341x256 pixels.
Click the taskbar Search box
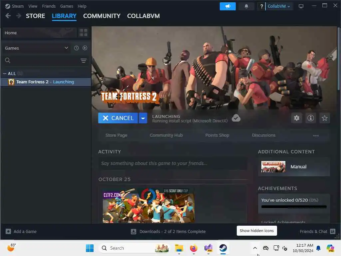(135, 248)
